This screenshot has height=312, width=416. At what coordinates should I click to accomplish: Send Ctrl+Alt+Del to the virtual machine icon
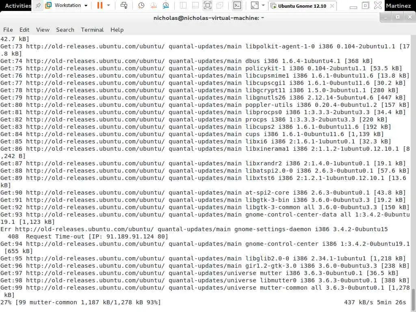[123, 5]
